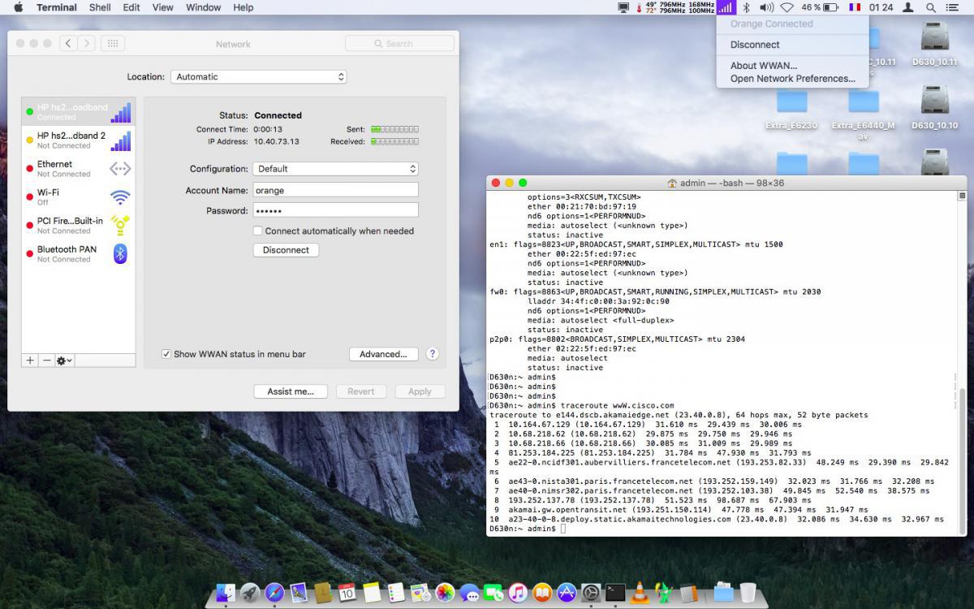Go back in the Network preferences window
Image resolution: width=974 pixels, height=609 pixels.
coord(69,43)
